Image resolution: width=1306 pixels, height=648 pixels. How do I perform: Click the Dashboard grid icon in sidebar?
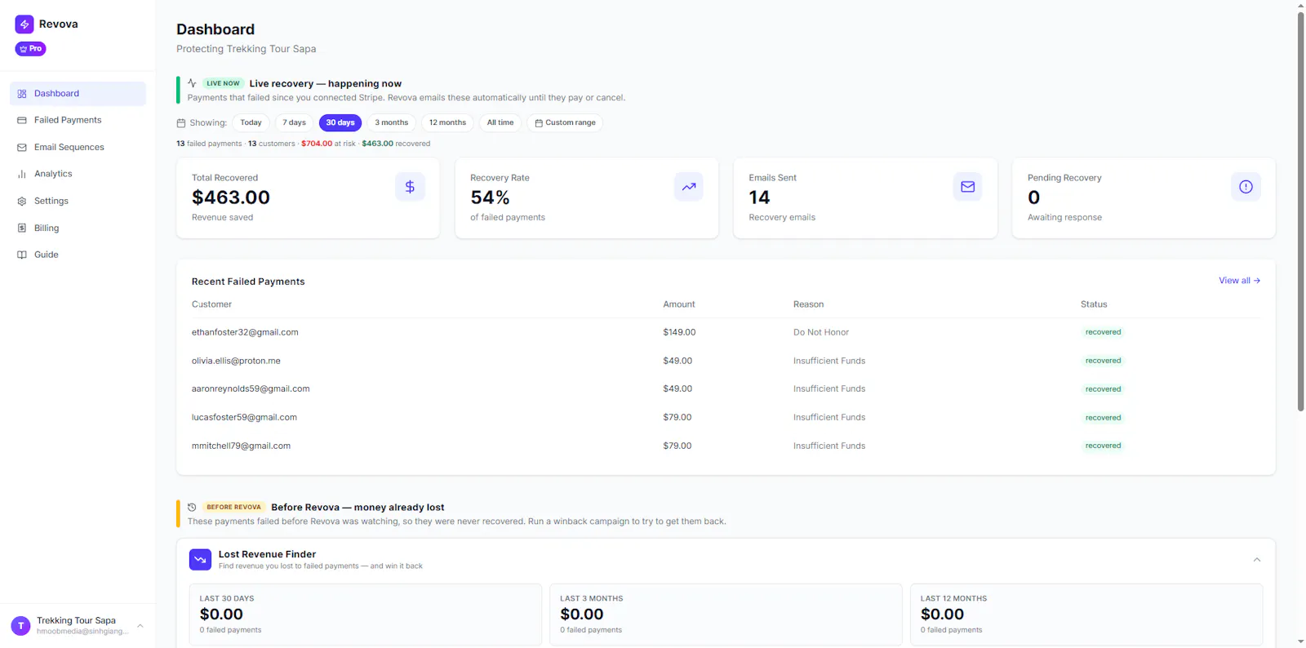[x=22, y=94]
